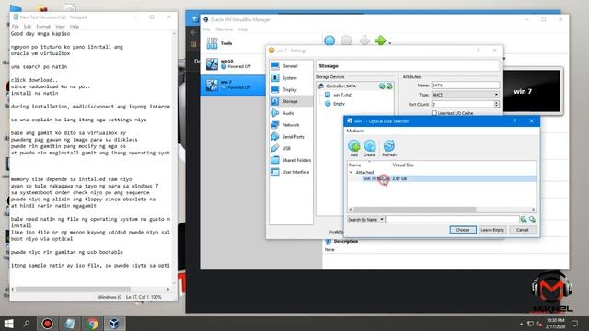589x331 pixels.
Task: Select the Empty optical drive in storage tree
Action: click(339, 104)
